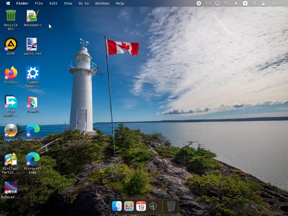Open the Clock app in the dock

pyautogui.click(x=153, y=206)
